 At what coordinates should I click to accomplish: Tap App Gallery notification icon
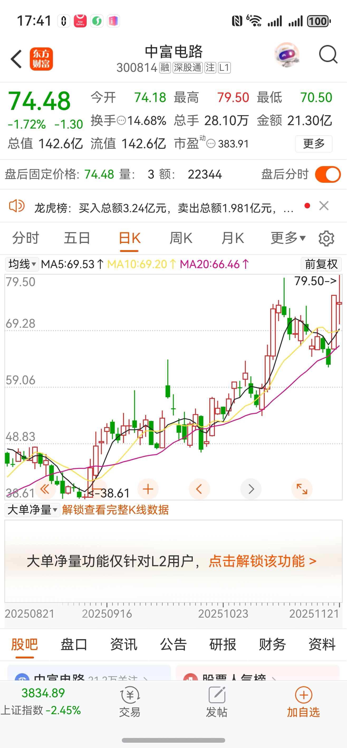point(80,21)
